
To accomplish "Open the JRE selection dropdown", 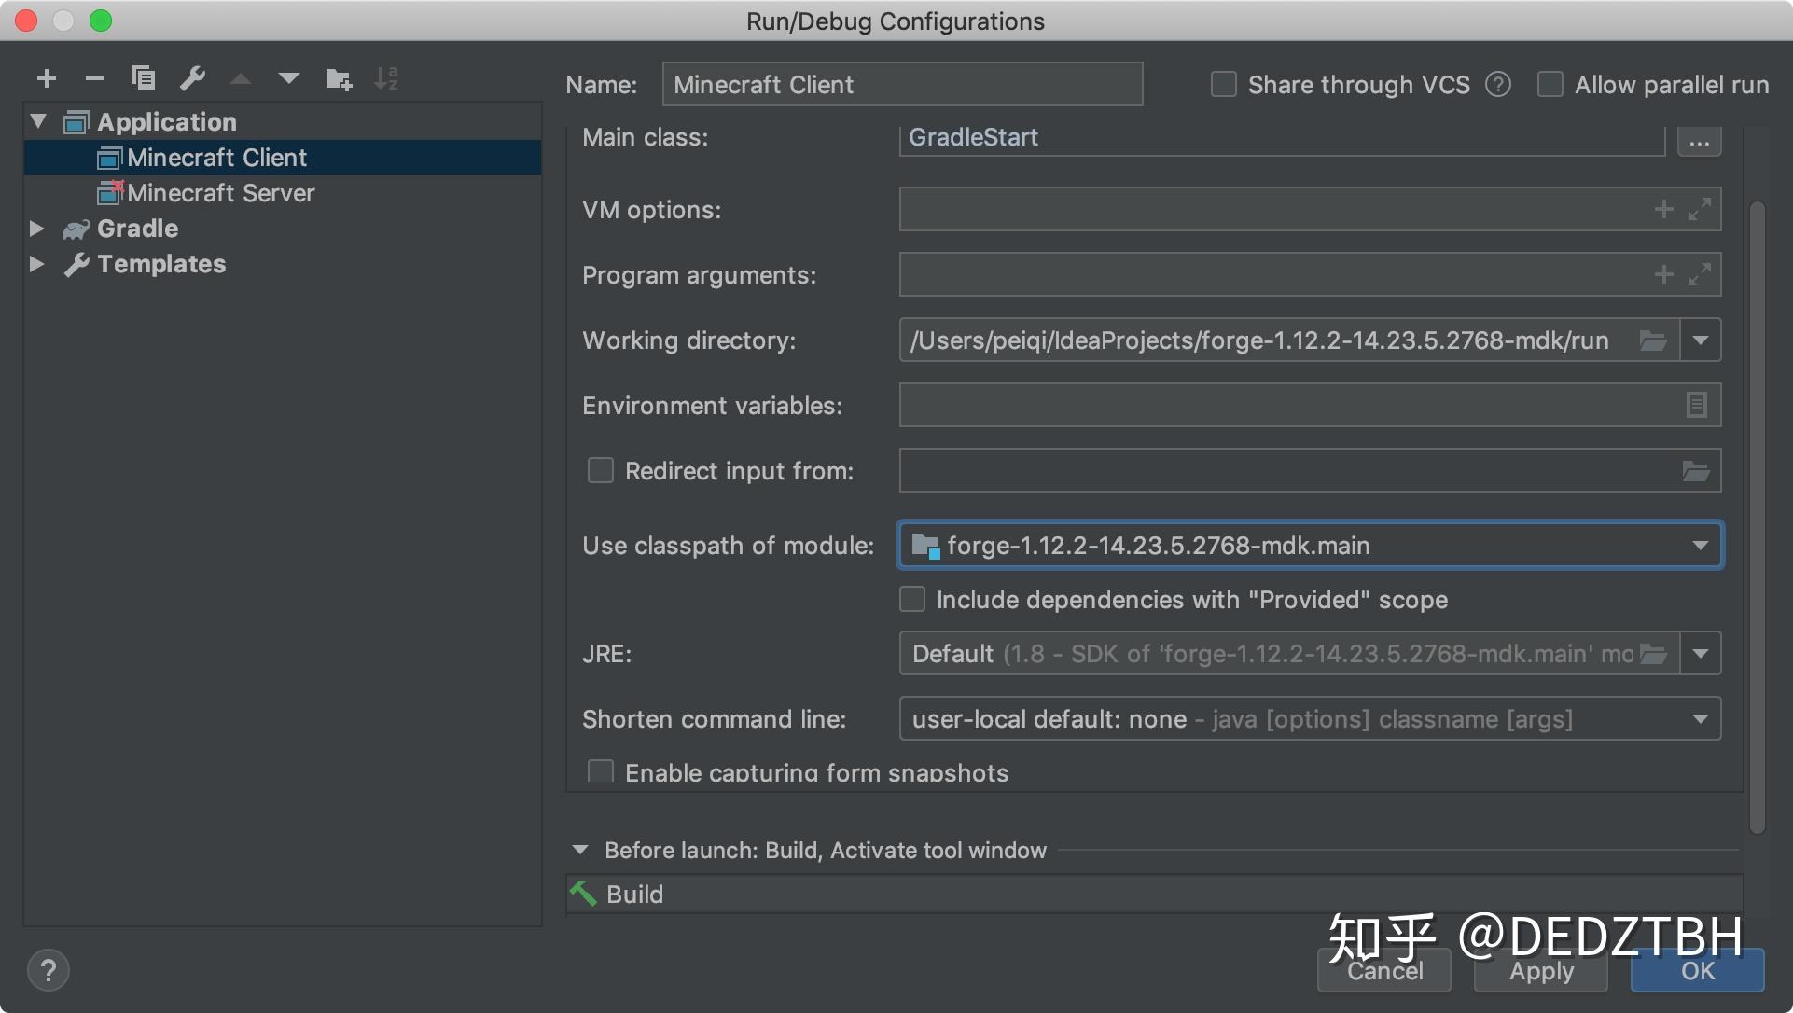I will point(1700,653).
